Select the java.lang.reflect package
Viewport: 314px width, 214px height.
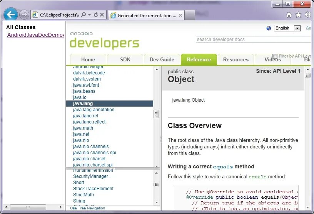(89, 122)
